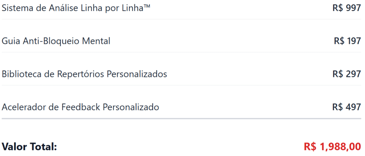The height and width of the screenshot is (156, 365).
Task: Click the thin divider below the Sistema row
Action: click(x=181, y=19)
